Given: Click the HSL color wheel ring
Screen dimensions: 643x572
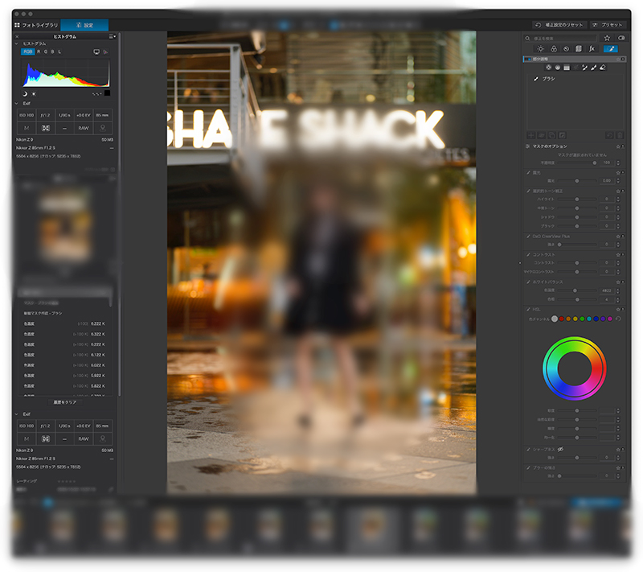Looking at the screenshot, I should [x=575, y=368].
